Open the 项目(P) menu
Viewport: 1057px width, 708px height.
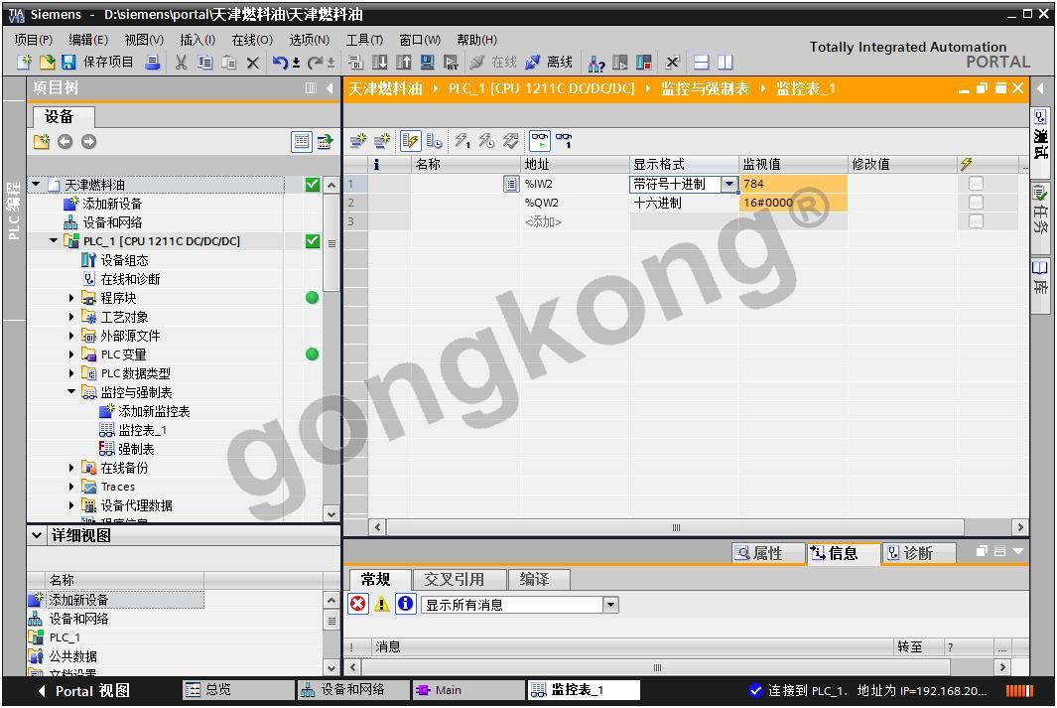point(33,40)
